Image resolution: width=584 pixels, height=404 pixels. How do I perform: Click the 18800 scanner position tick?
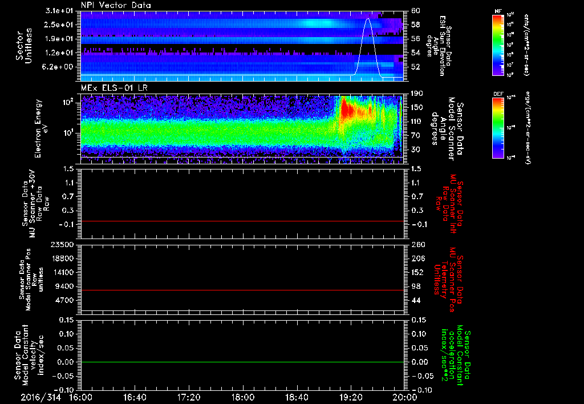[x=64, y=258]
